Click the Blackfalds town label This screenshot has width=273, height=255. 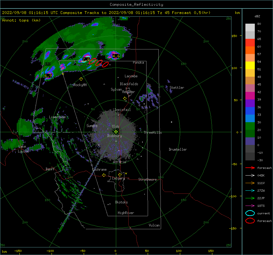coord(129,84)
